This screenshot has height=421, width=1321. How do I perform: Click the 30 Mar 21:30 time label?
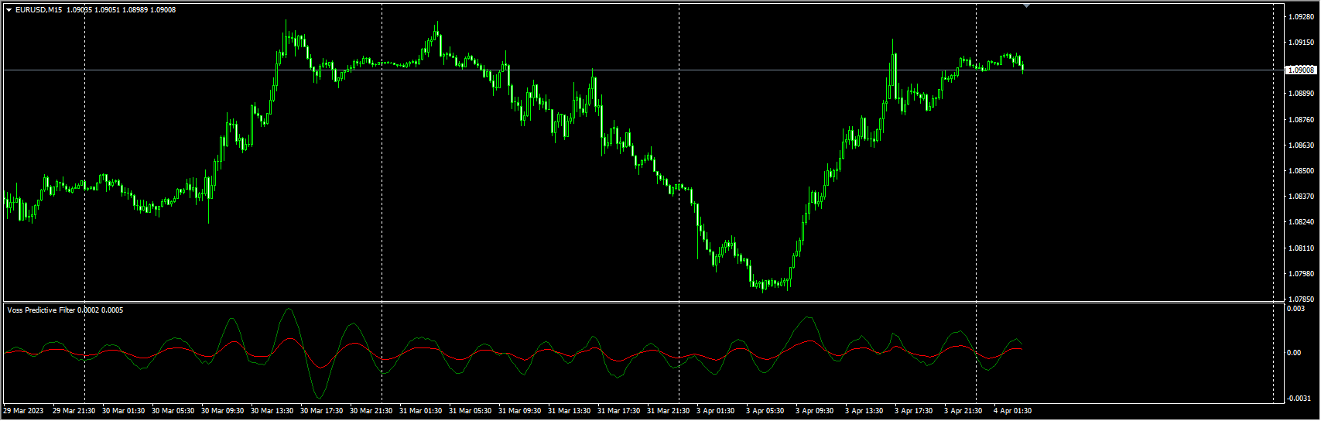371,411
